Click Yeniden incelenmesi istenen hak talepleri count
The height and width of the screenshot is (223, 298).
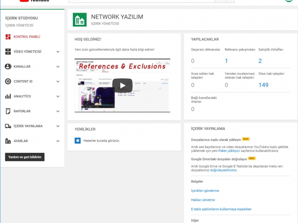pos(226,85)
